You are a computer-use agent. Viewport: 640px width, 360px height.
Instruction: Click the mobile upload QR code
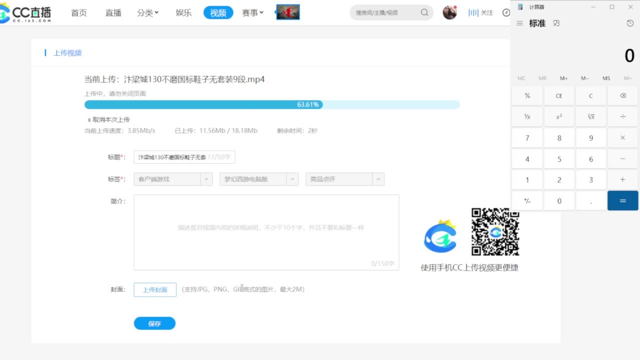tap(494, 232)
